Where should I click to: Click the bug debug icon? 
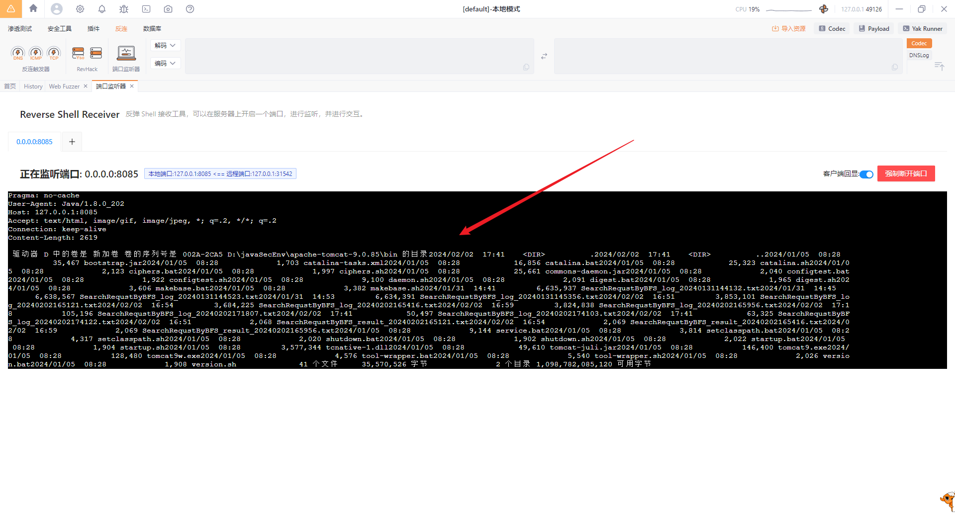click(124, 9)
